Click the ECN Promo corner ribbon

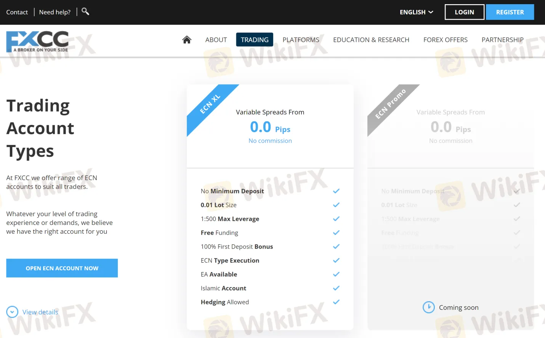click(x=391, y=104)
